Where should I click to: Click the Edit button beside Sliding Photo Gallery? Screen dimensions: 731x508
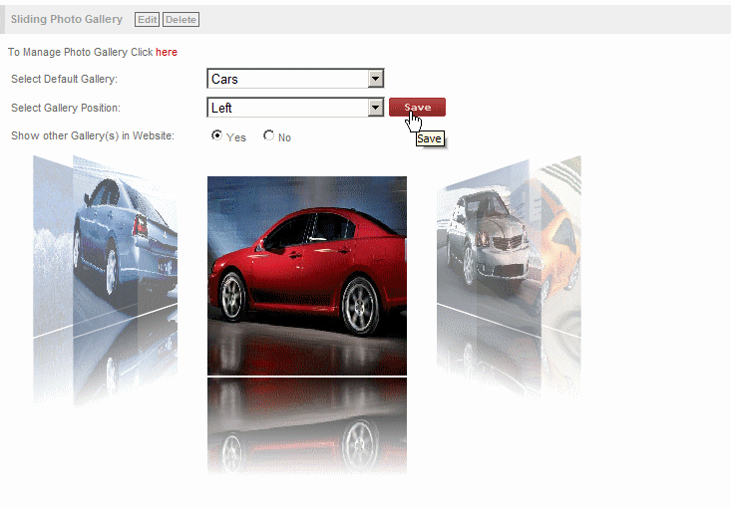point(147,20)
